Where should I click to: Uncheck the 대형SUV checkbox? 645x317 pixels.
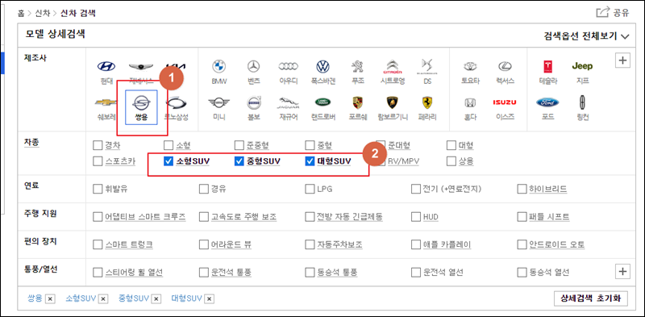[310, 161]
